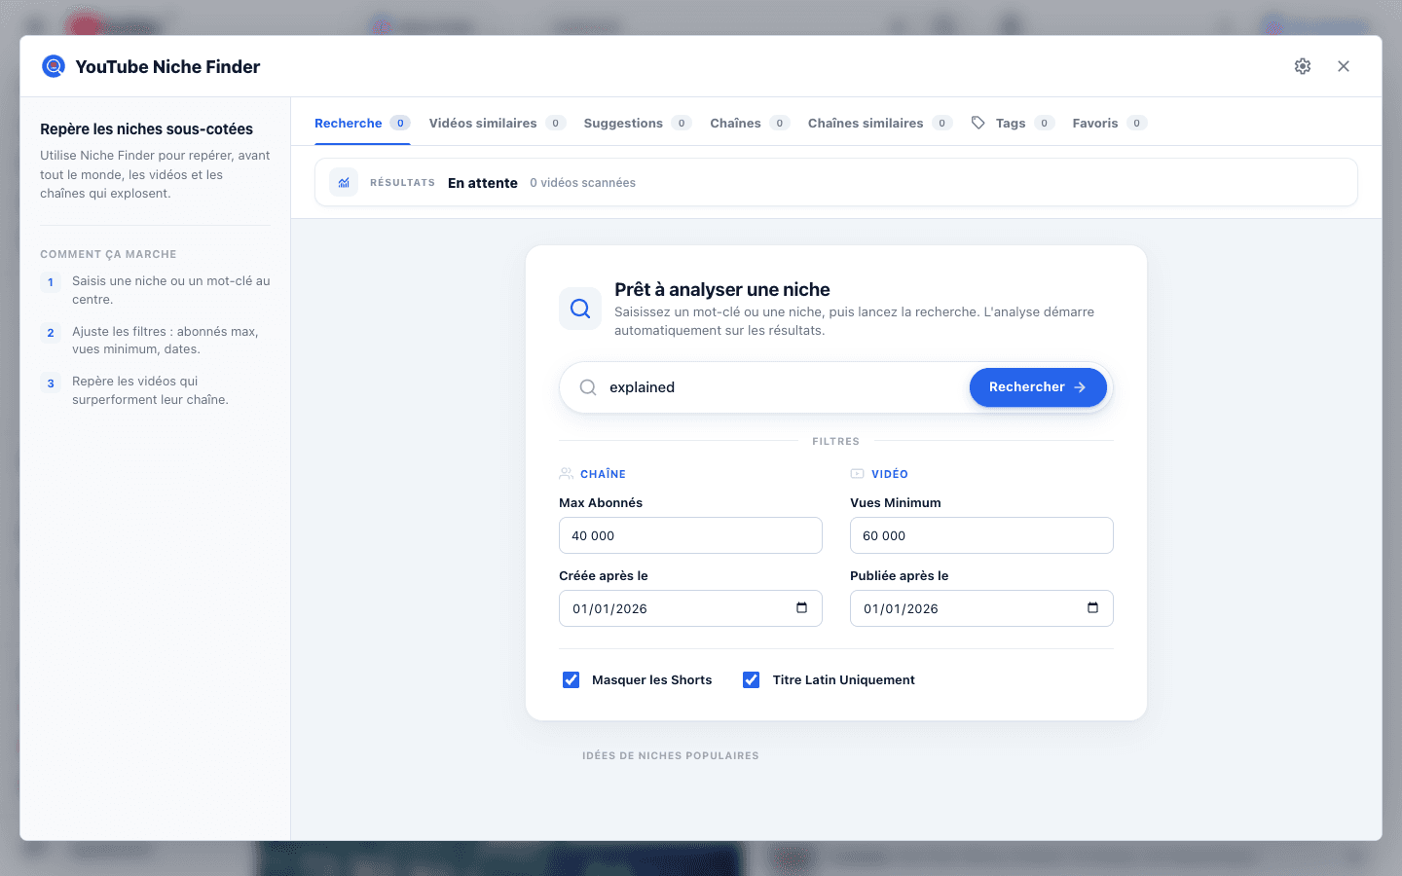Click the 'Prêt à analyser une niche' heading
This screenshot has width=1402, height=876.
tap(722, 289)
